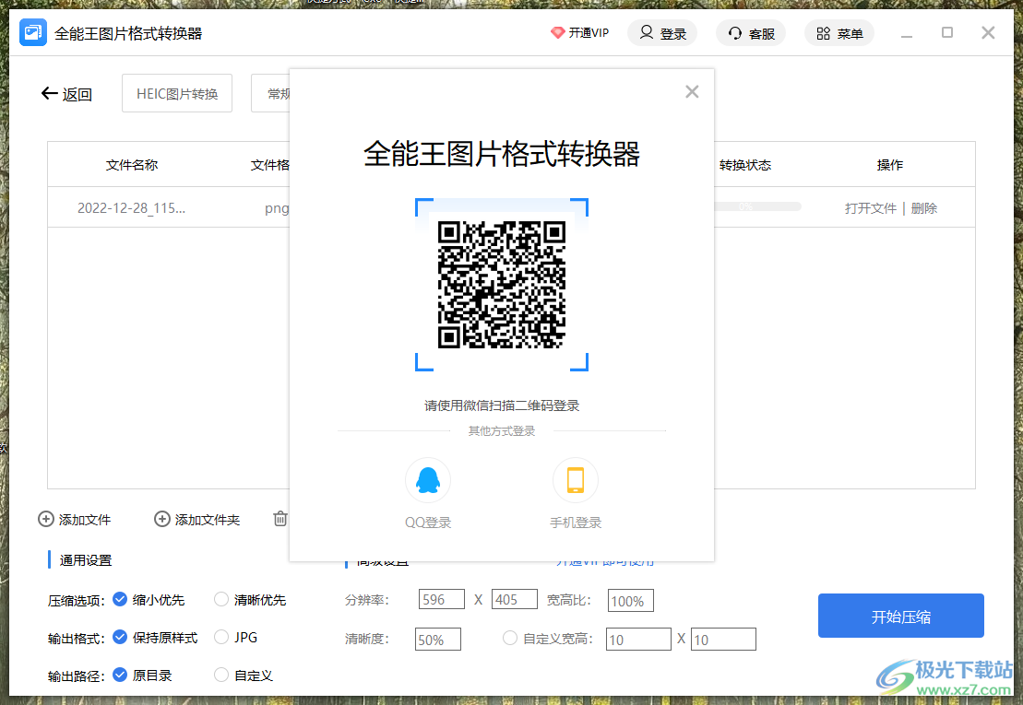This screenshot has width=1023, height=705.
Task: Select 自定义 output path
Action: pos(221,675)
